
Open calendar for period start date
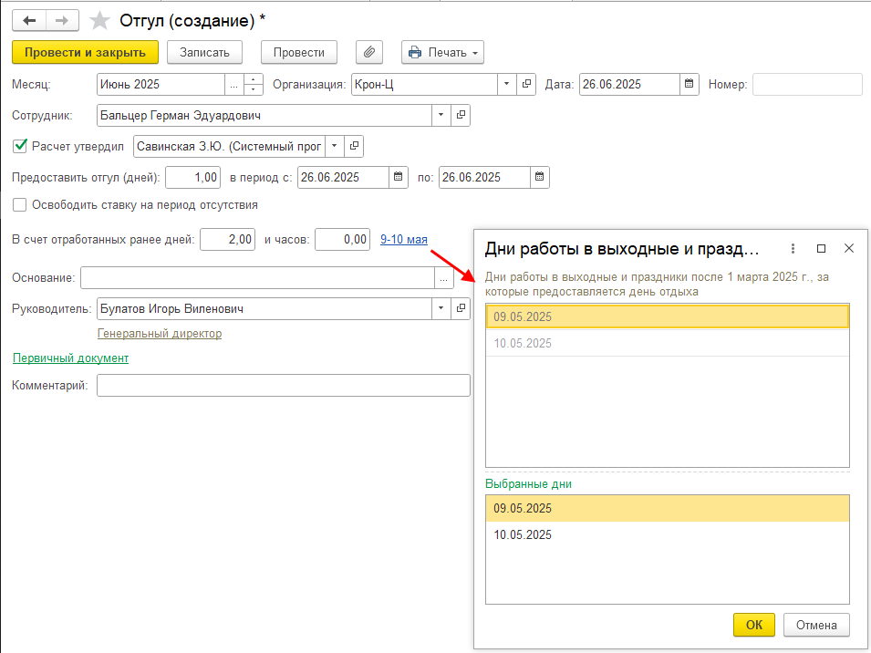[398, 177]
